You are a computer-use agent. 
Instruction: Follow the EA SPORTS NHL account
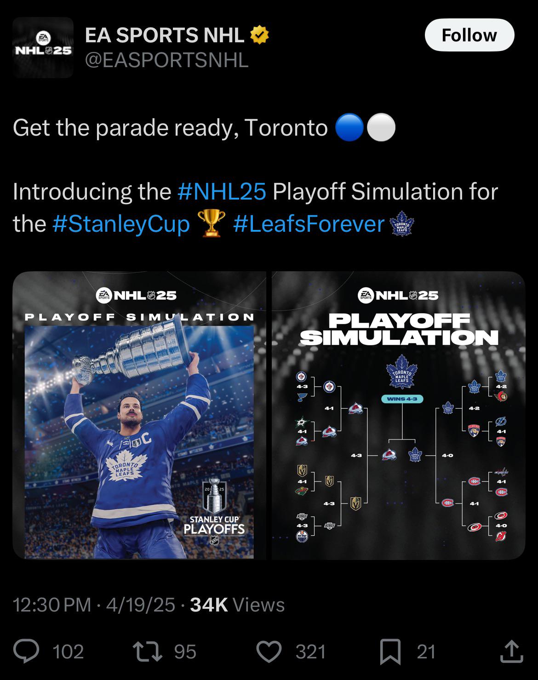pos(469,35)
